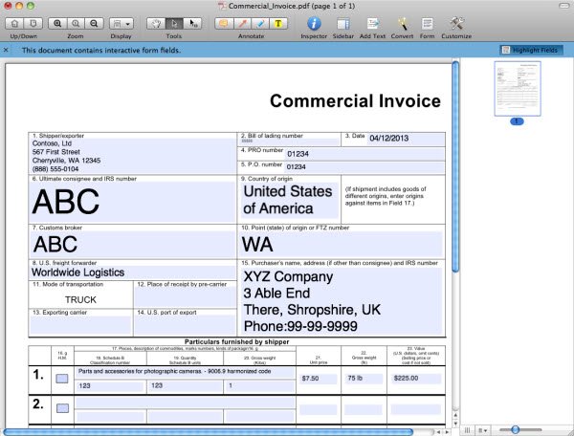
Task: Choose the red arrow annotation tool
Action: tap(242, 23)
